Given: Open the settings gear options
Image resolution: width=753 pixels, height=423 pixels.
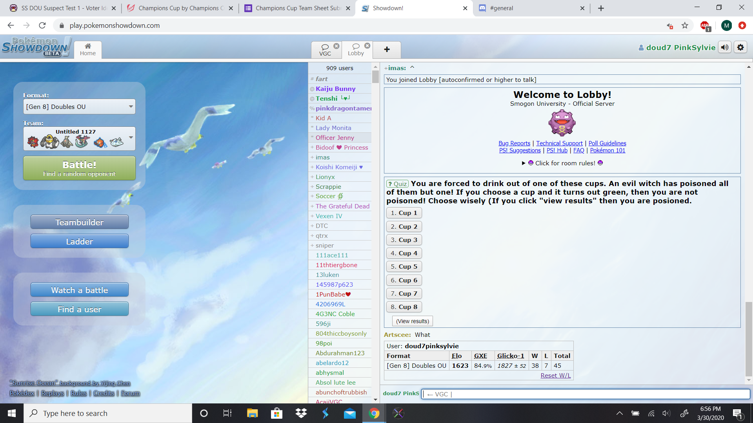Looking at the screenshot, I should (740, 47).
